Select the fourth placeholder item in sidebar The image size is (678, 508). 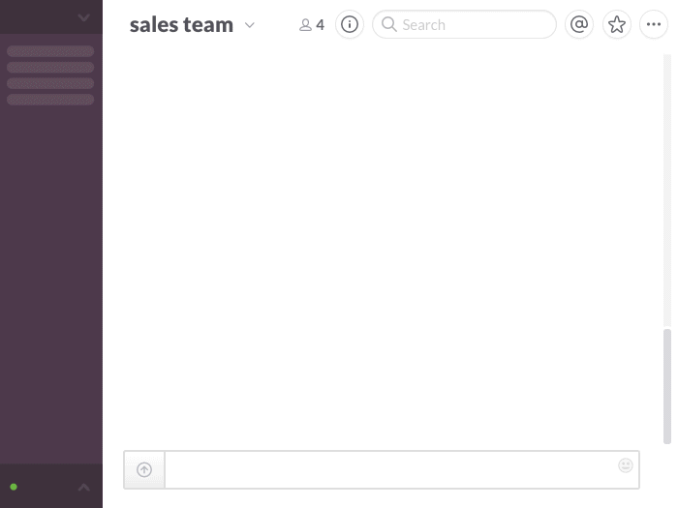(50, 100)
